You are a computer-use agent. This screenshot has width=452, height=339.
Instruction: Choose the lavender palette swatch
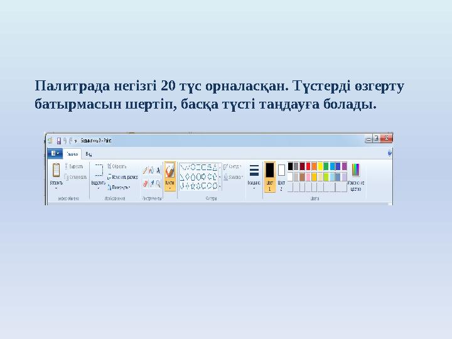click(344, 176)
